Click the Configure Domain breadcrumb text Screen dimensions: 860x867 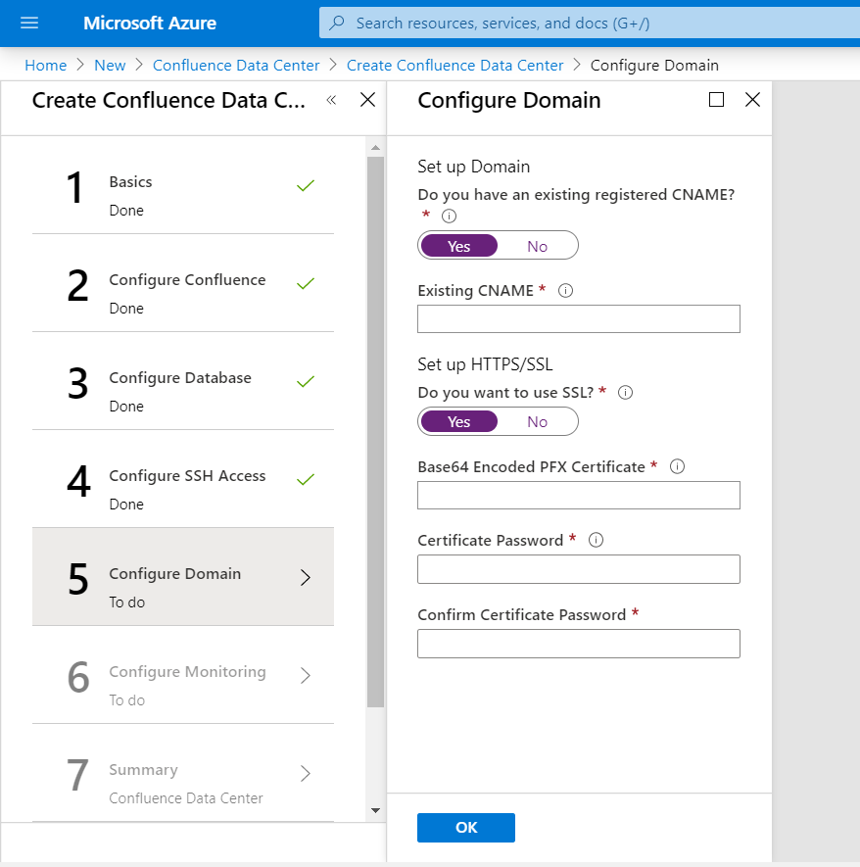(654, 66)
